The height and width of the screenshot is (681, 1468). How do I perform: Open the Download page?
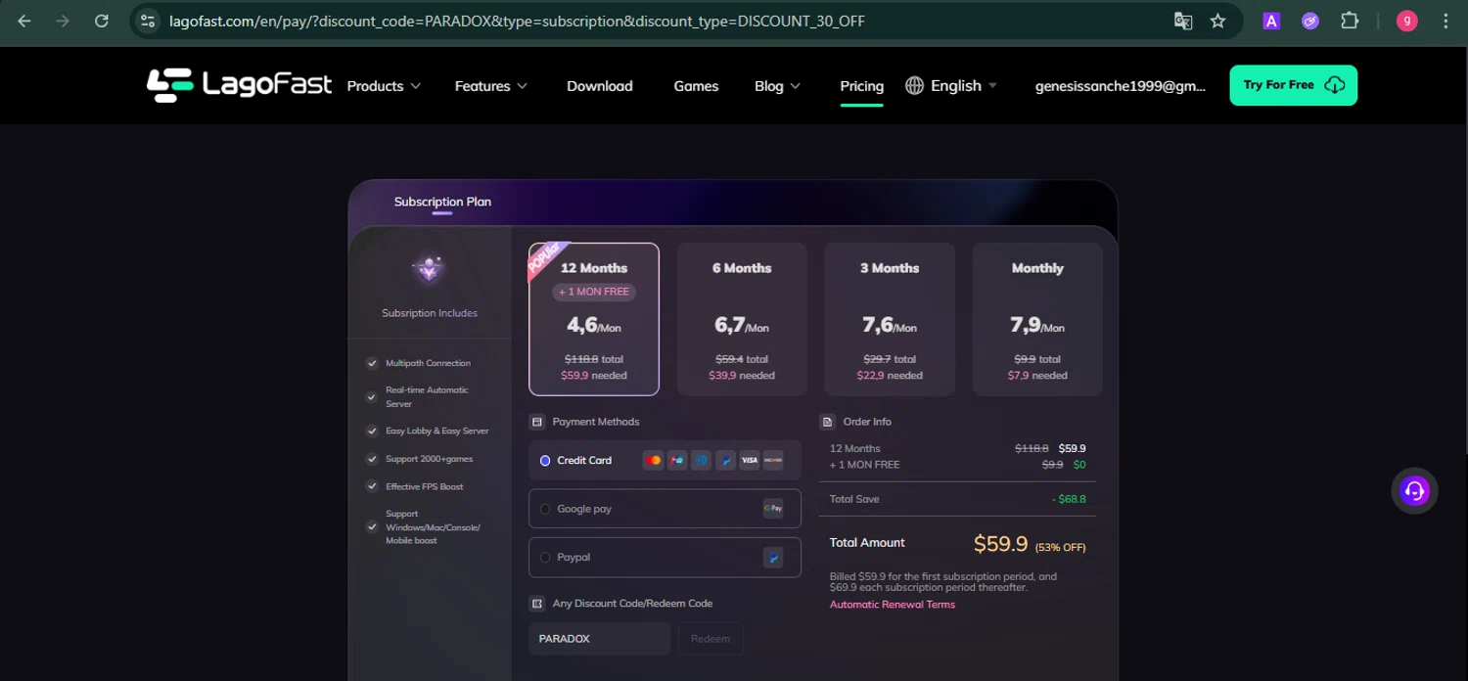click(600, 86)
